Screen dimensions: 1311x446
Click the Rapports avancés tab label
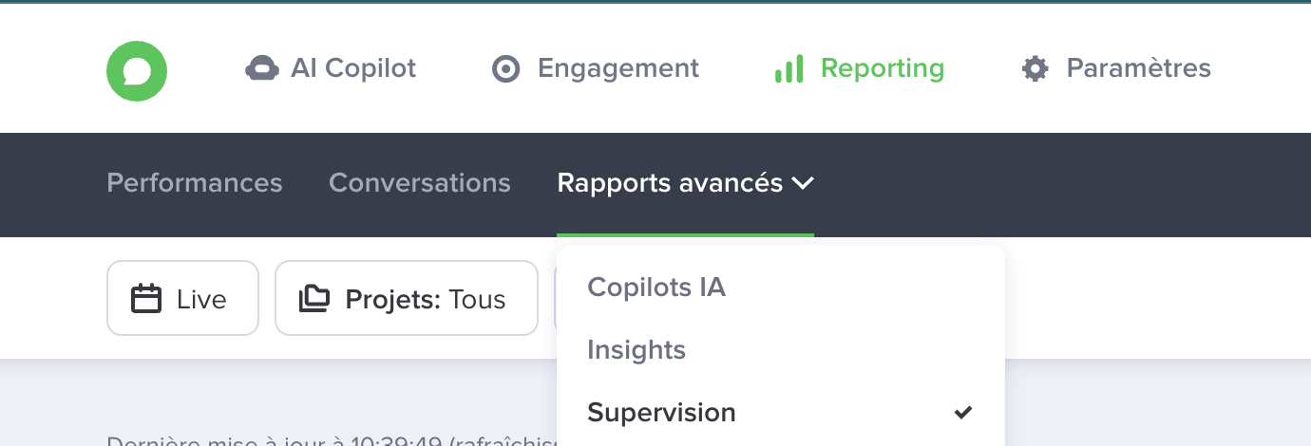(x=670, y=183)
